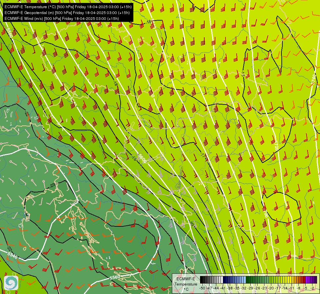Click the bright yellow swatch in the color scale
Image resolution: width=320 pixels, height=294 pixels.
click(x=291, y=280)
